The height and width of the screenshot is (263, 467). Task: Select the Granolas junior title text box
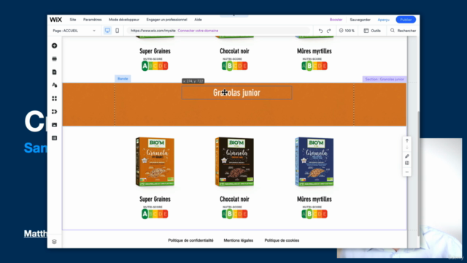(x=236, y=93)
